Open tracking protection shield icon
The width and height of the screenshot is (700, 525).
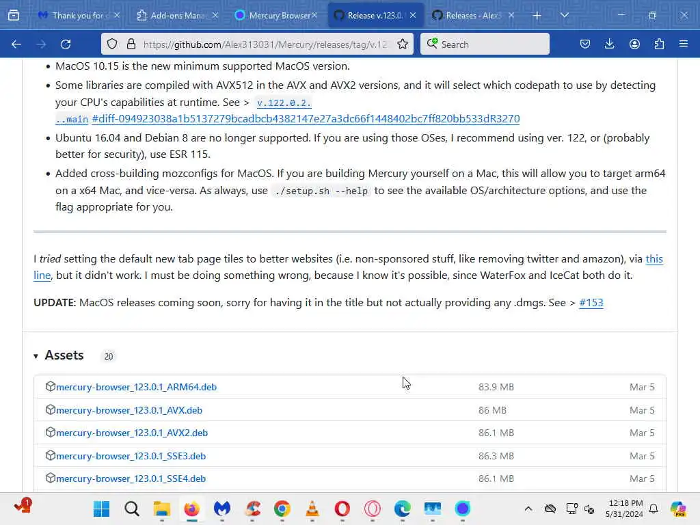coord(112,44)
